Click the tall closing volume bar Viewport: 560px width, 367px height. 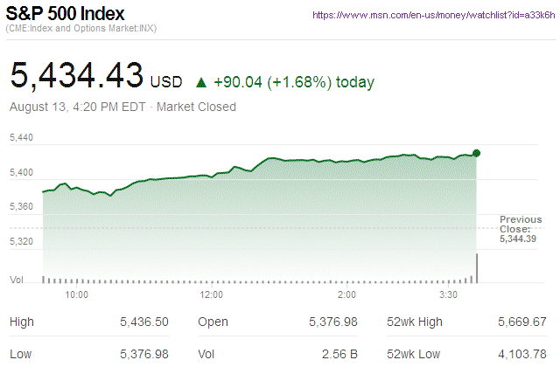[x=477, y=267]
